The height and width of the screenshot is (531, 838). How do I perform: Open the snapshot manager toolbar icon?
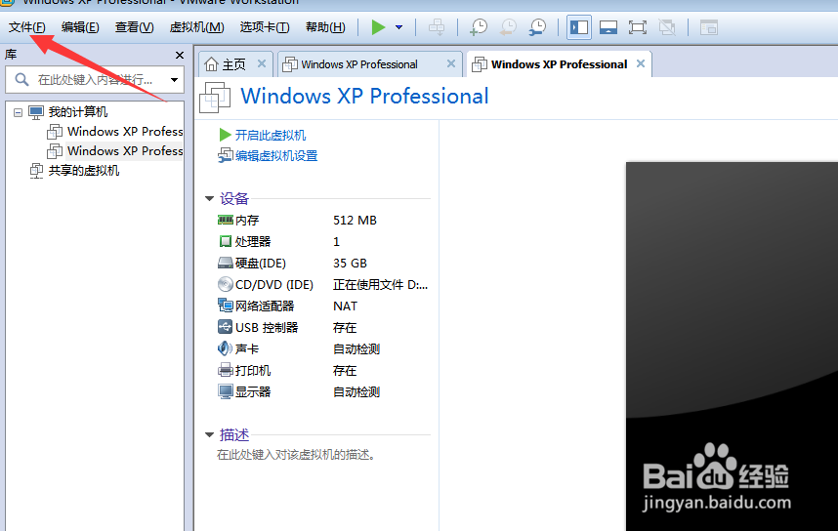tap(537, 27)
